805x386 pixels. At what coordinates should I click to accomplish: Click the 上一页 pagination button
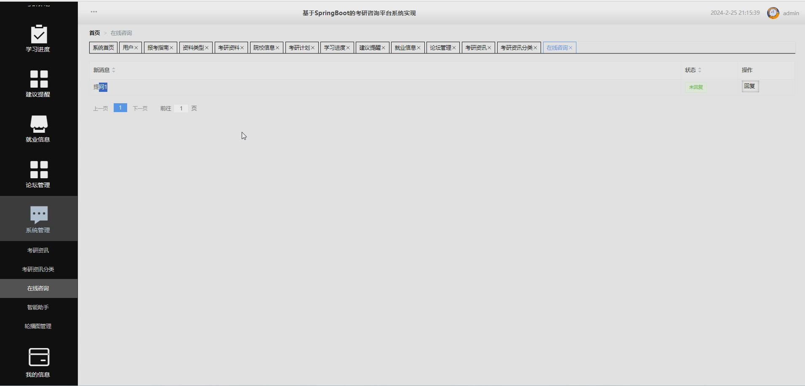[x=101, y=108]
